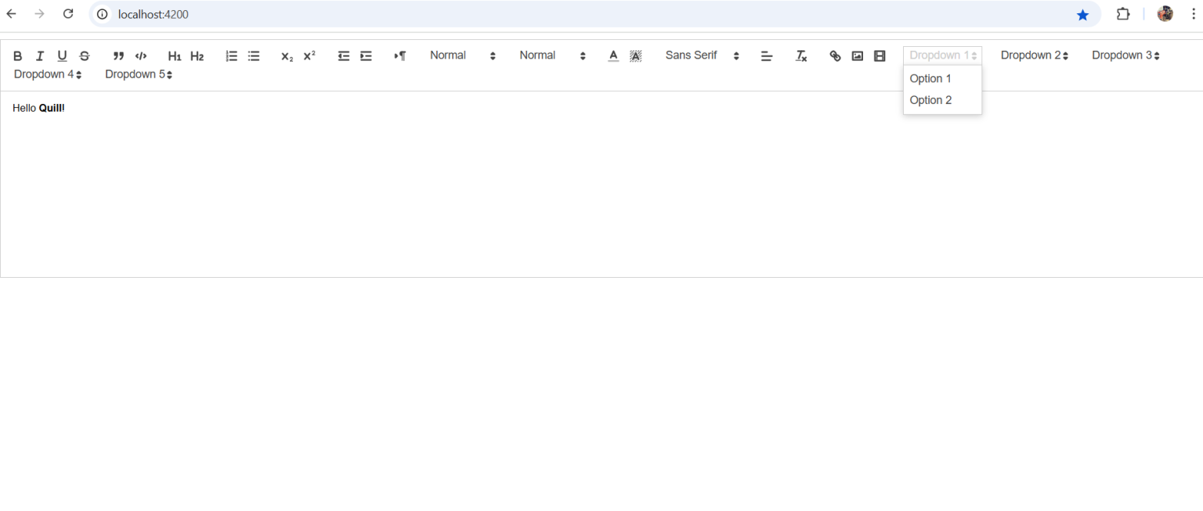
Task: Insert a blockquote
Action: (118, 56)
